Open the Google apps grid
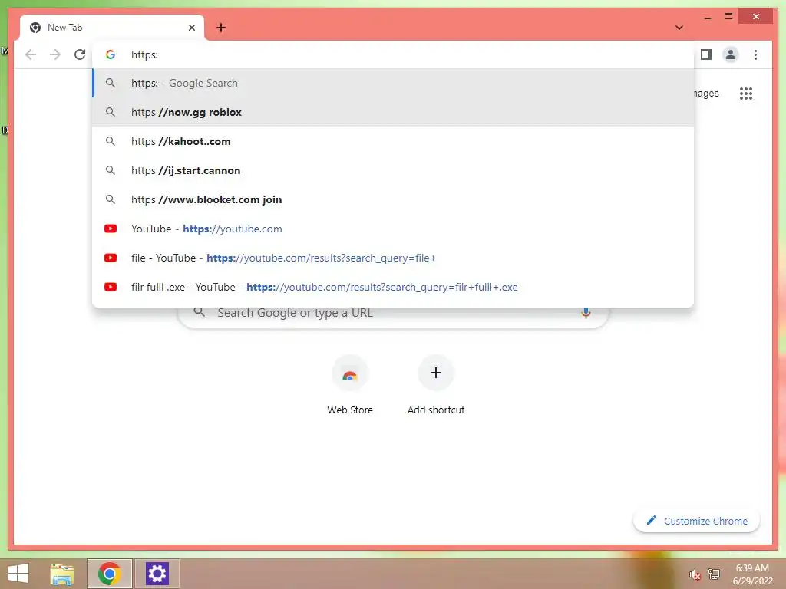 (x=746, y=93)
